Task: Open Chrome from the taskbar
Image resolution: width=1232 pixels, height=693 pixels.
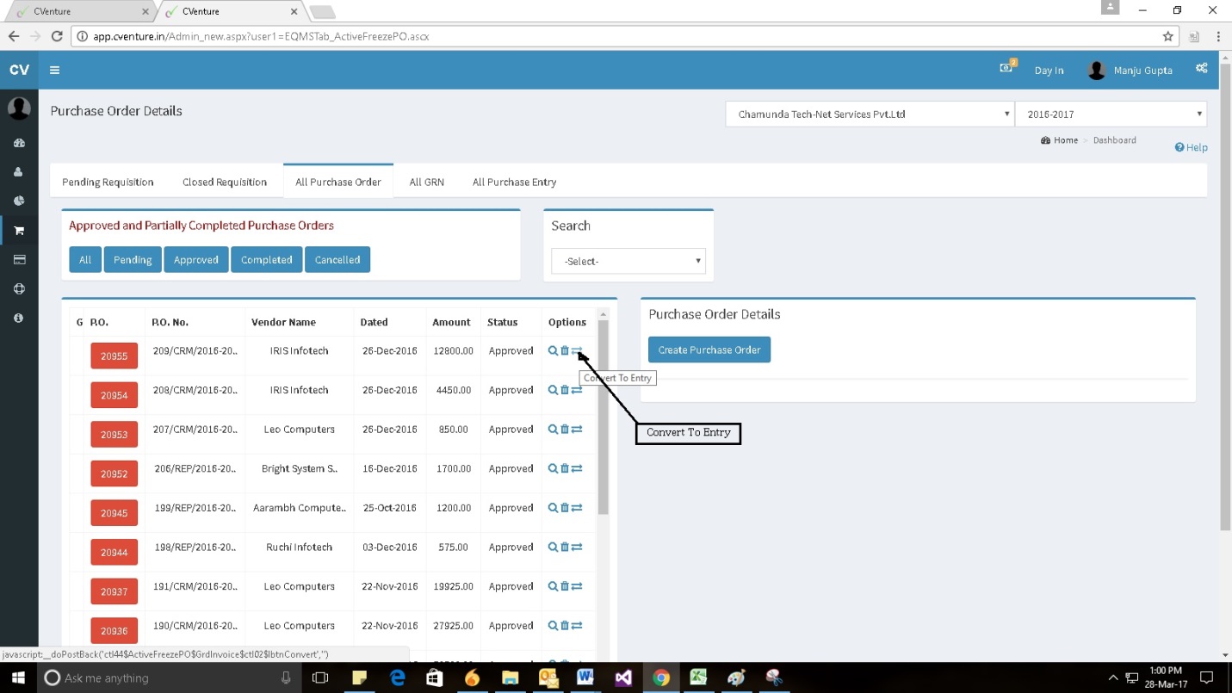Action: click(660, 678)
